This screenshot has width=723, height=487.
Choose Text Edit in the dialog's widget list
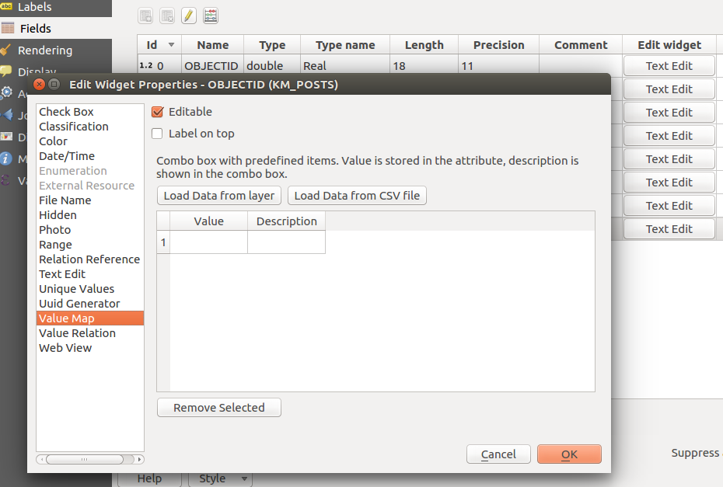coord(90,274)
